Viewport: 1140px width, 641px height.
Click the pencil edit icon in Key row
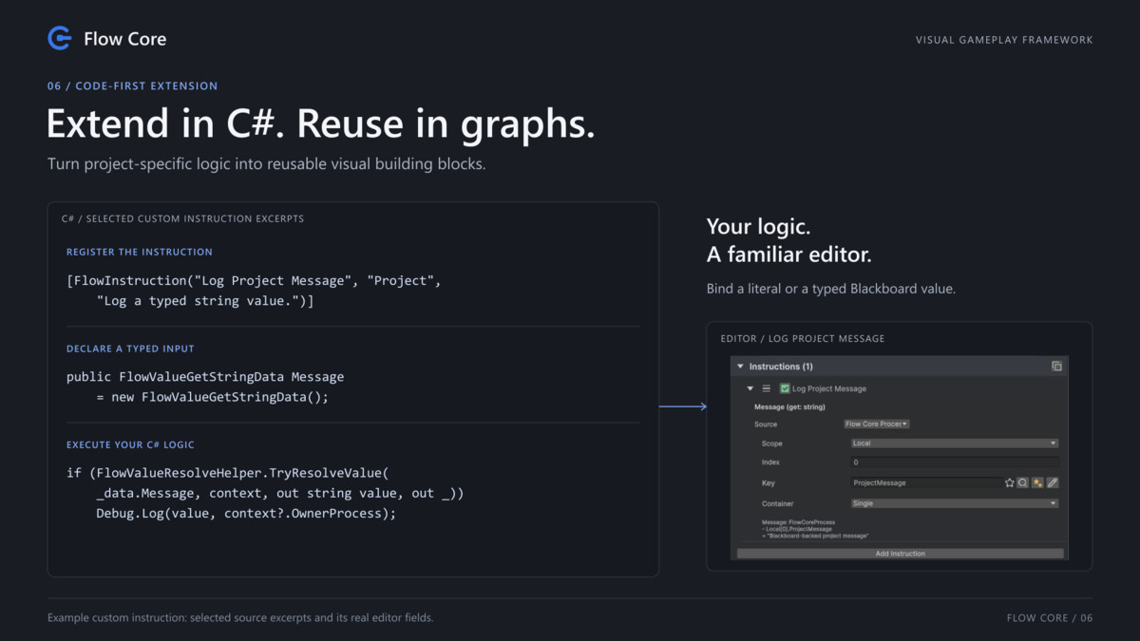pos(1053,483)
